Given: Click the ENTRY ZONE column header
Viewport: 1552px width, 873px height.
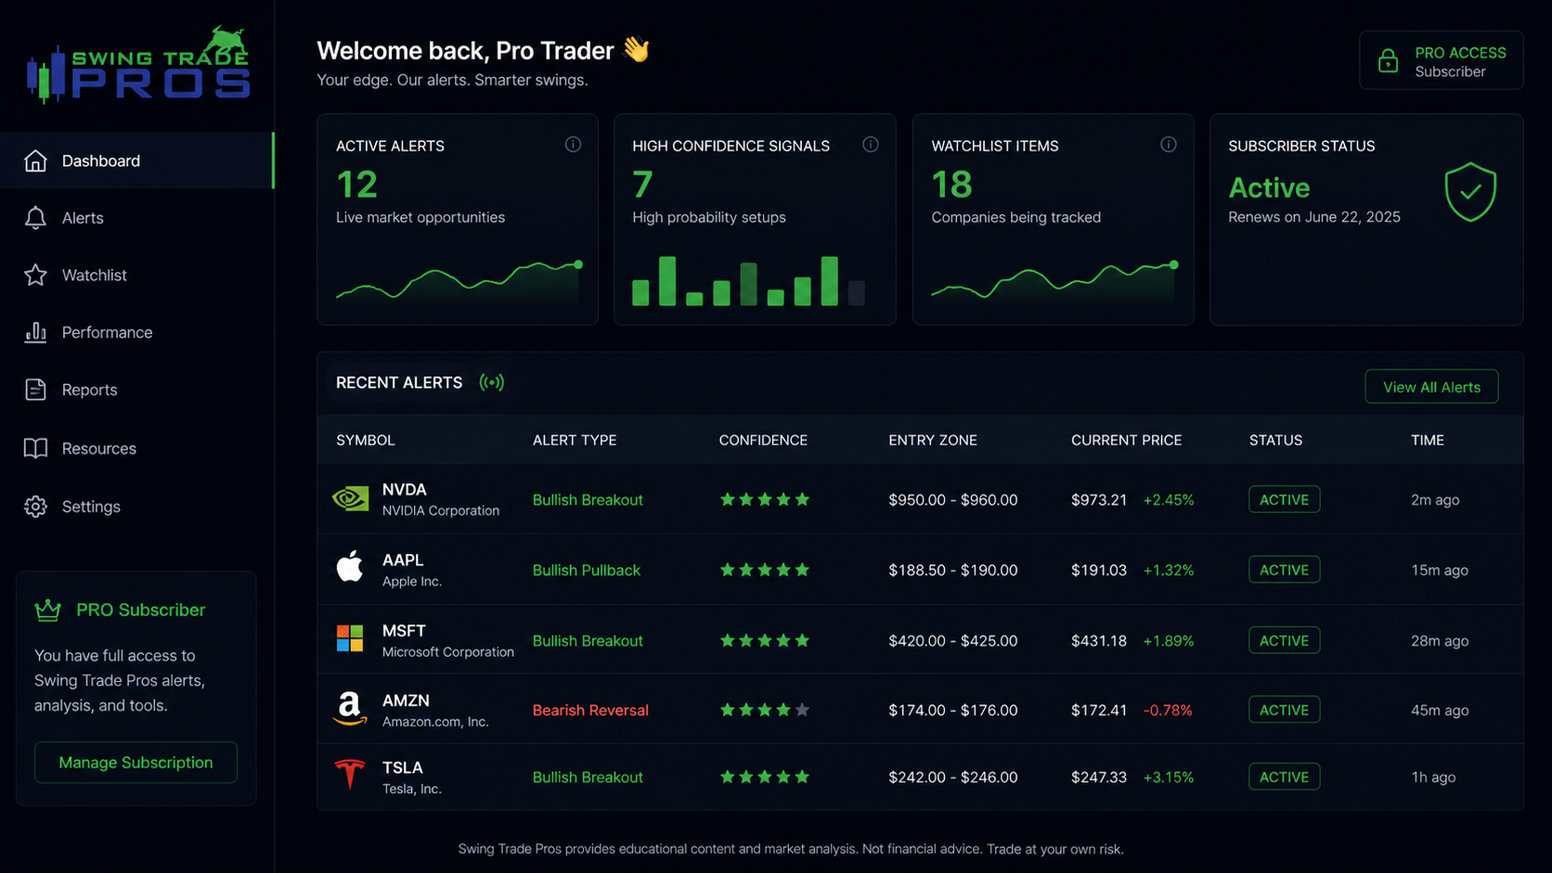Looking at the screenshot, I should pyautogui.click(x=933, y=440).
